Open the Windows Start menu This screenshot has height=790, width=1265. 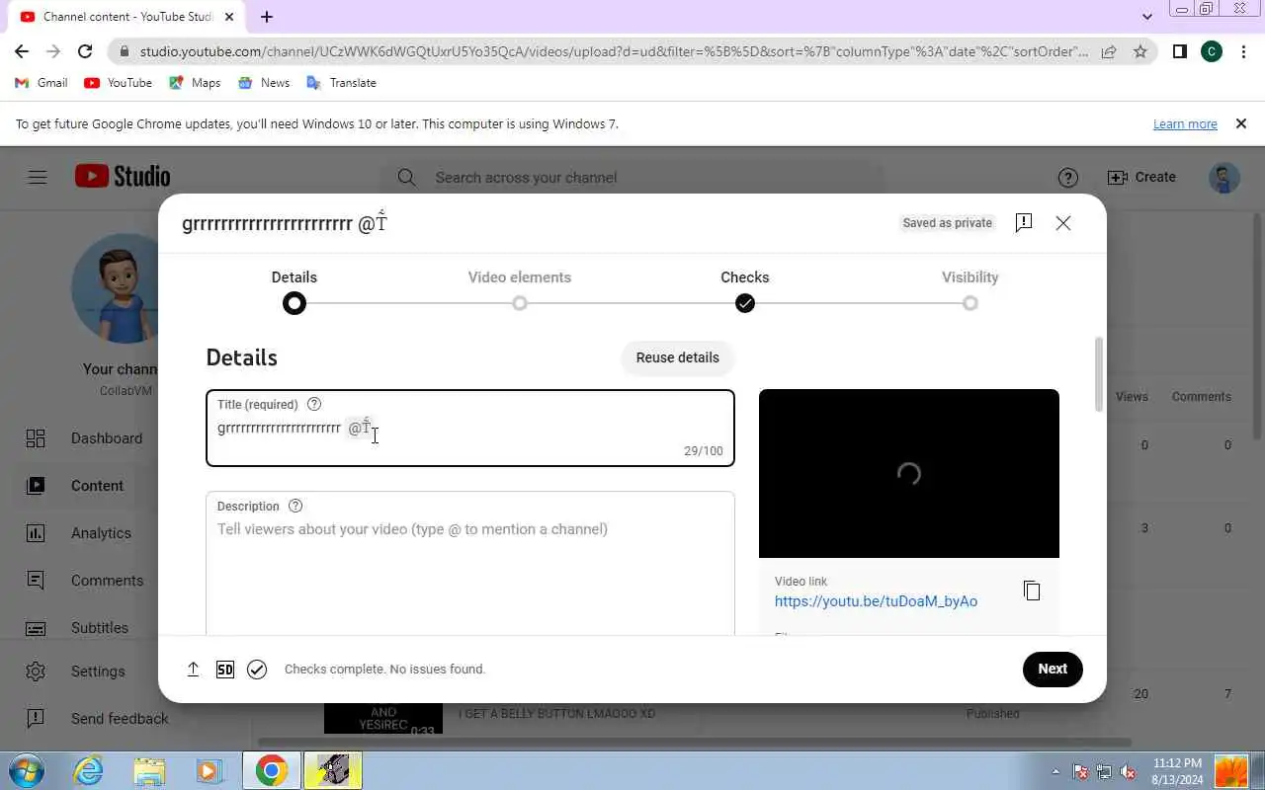(25, 770)
